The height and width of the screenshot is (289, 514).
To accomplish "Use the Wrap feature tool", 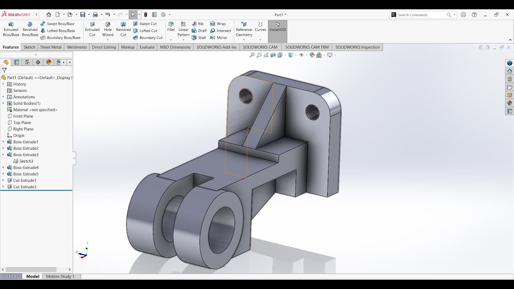I will [218, 24].
